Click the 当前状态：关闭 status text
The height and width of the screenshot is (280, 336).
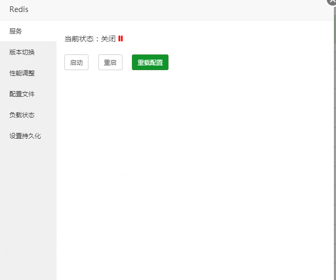(90, 39)
